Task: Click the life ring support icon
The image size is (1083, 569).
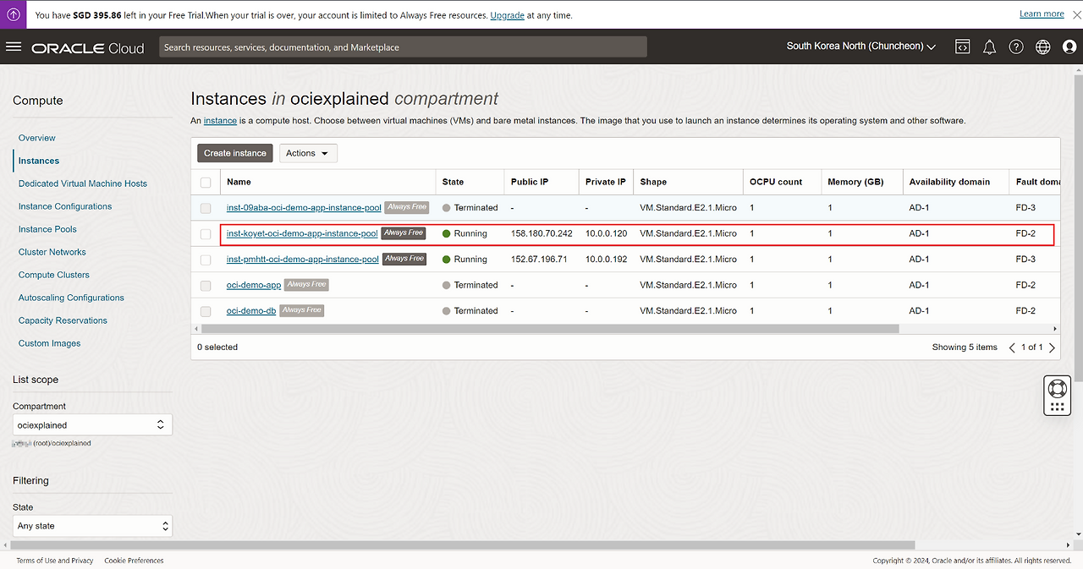Action: point(1057,388)
